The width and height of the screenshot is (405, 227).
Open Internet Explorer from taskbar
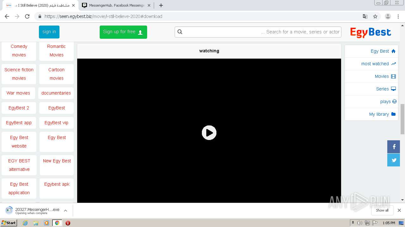tap(25, 223)
